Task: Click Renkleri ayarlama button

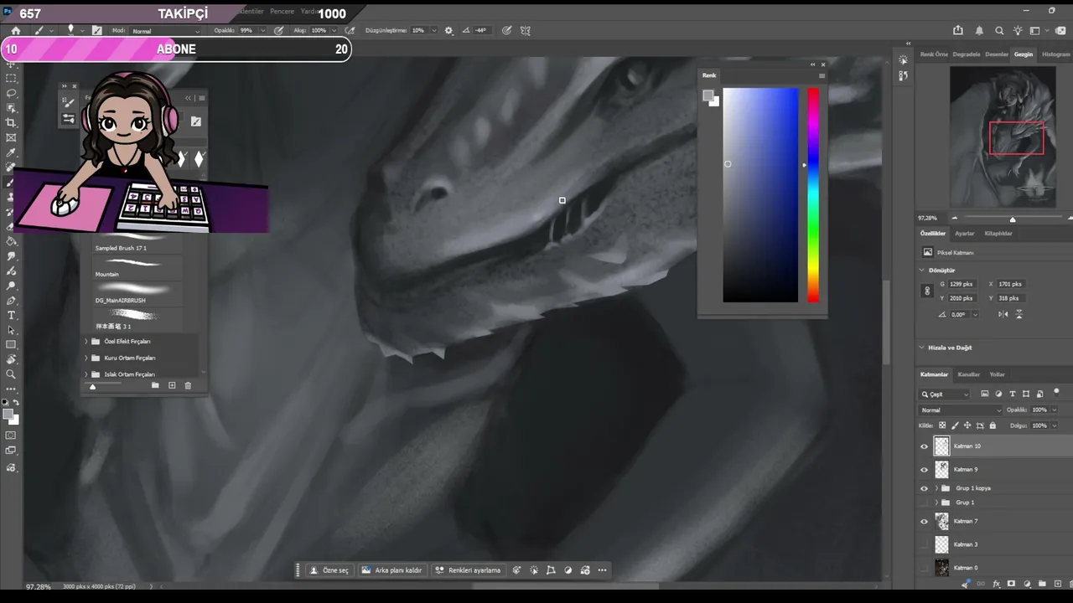Action: pyautogui.click(x=468, y=570)
